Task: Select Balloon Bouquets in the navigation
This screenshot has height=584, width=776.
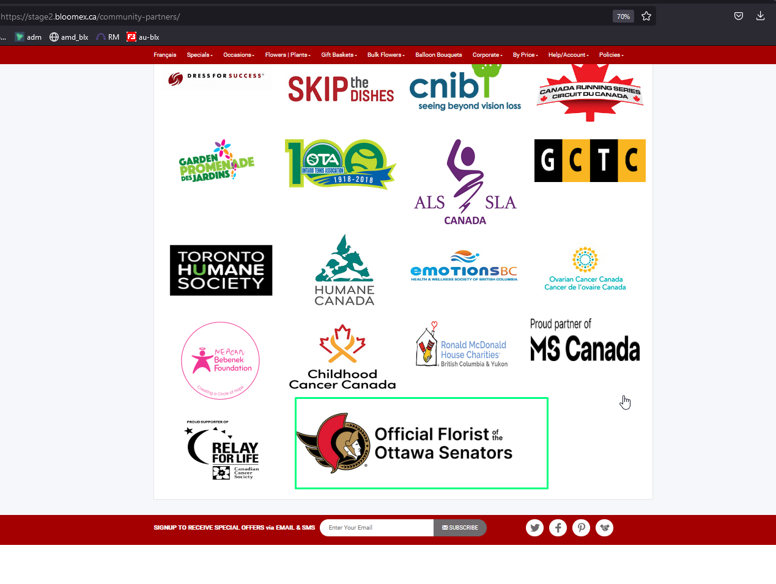Action: click(x=438, y=55)
